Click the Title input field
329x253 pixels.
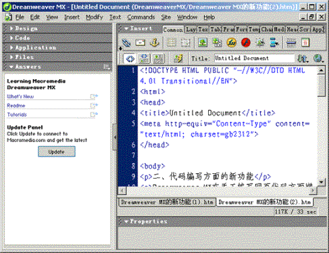point(254,58)
